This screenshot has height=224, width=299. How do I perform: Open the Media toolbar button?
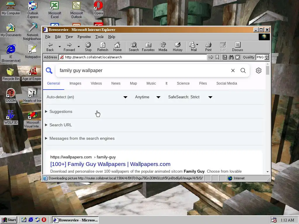point(163,47)
